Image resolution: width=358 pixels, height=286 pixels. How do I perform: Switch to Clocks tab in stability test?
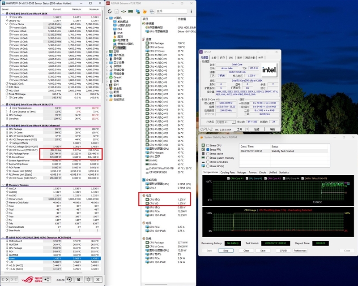[263, 173]
